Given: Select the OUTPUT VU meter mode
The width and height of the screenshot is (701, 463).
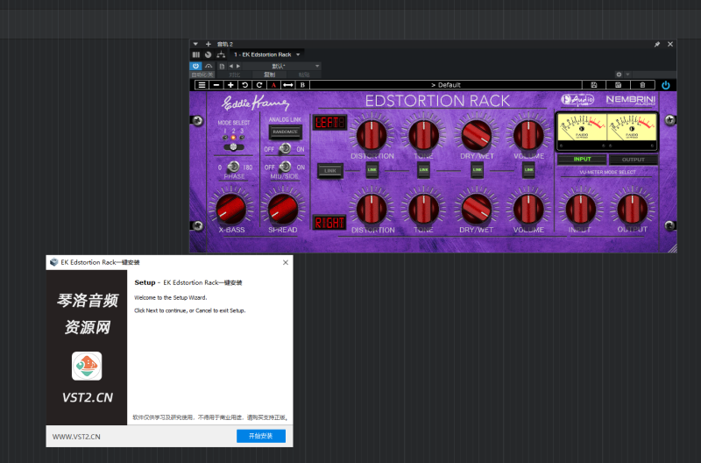Looking at the screenshot, I should point(633,160).
